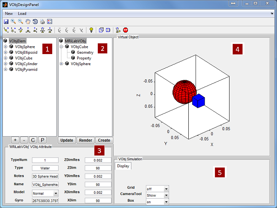The height and width of the screenshot is (208, 277).
Task: Activate the Pan hand tool
Action: [28, 21]
